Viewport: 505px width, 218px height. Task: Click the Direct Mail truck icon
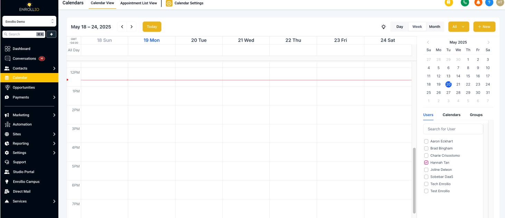7,191
